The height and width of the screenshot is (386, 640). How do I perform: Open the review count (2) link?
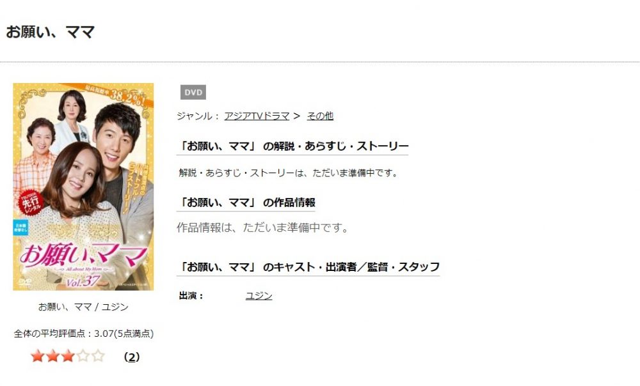[x=131, y=357]
